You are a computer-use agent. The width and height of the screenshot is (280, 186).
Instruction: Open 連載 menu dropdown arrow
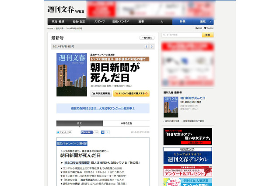(210, 21)
